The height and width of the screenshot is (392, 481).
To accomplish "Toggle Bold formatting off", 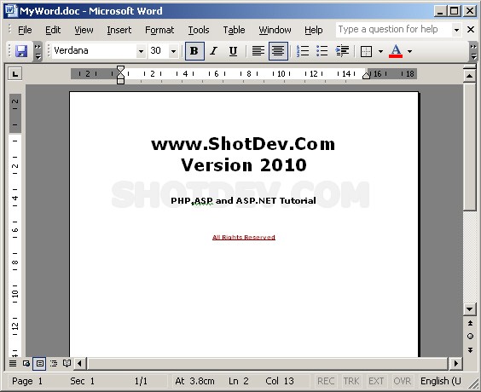I will click(194, 51).
